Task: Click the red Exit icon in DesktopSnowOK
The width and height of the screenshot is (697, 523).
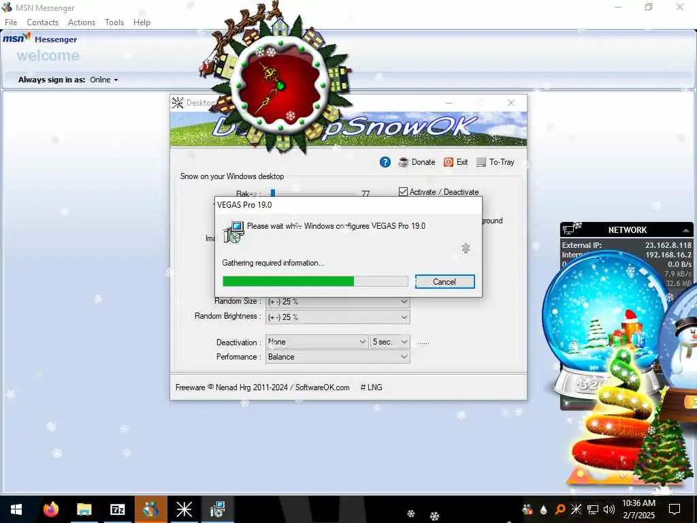Action: (449, 162)
